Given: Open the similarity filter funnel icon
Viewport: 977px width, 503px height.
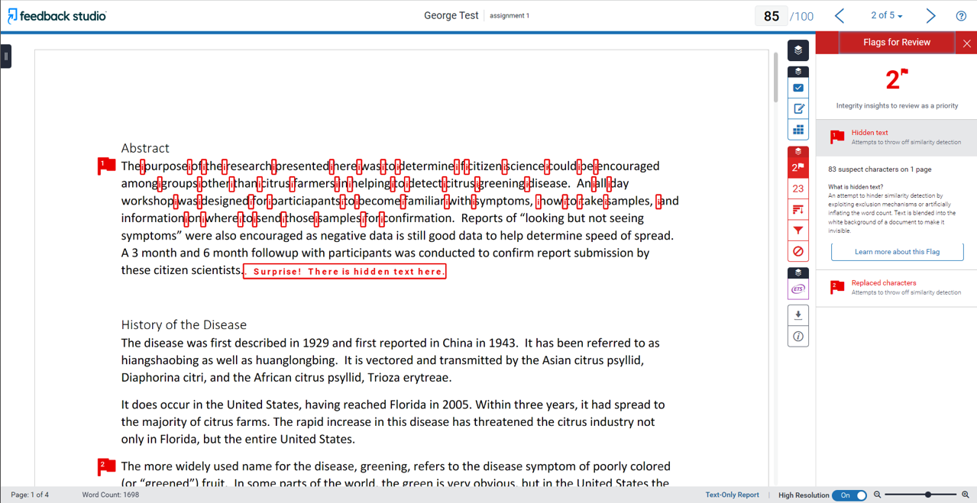Looking at the screenshot, I should (x=798, y=231).
